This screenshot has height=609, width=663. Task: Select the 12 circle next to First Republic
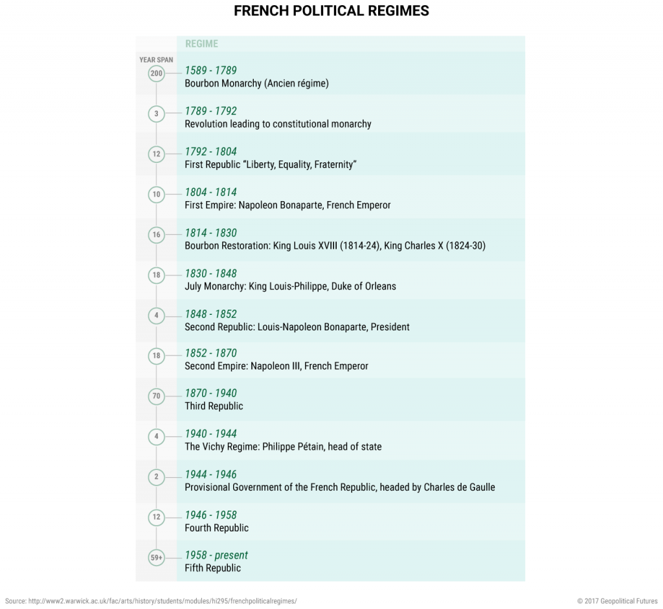click(x=156, y=155)
